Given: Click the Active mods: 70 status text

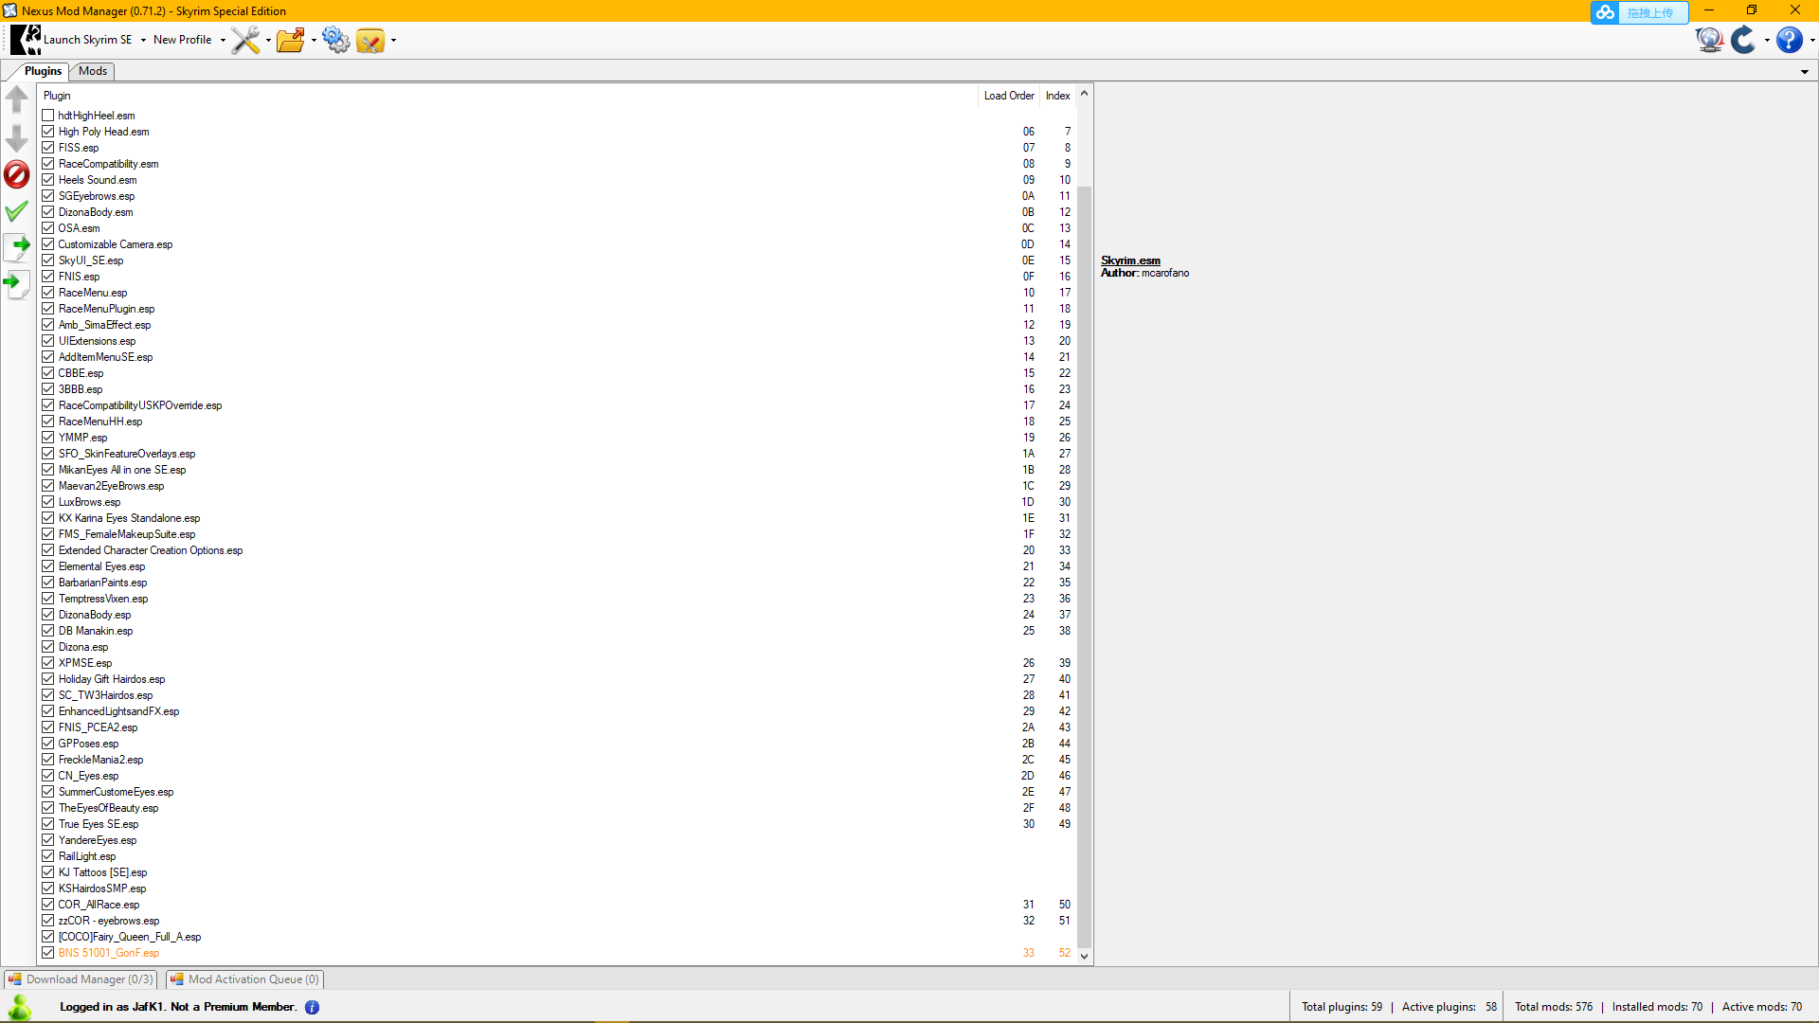Looking at the screenshot, I should 1762,1007.
